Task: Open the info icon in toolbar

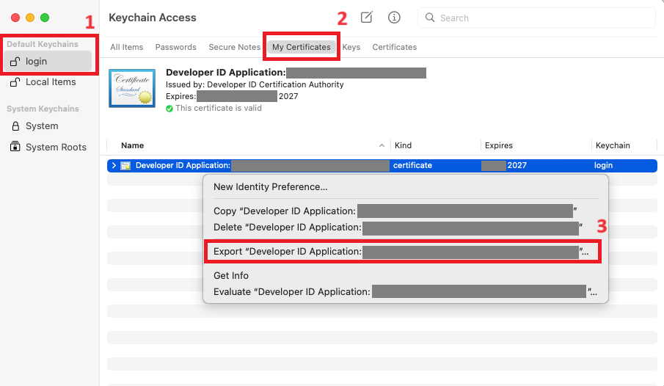Action: point(394,18)
